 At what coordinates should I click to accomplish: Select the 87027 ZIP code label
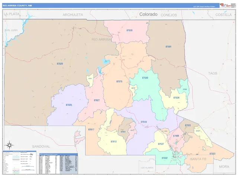[97, 100]
